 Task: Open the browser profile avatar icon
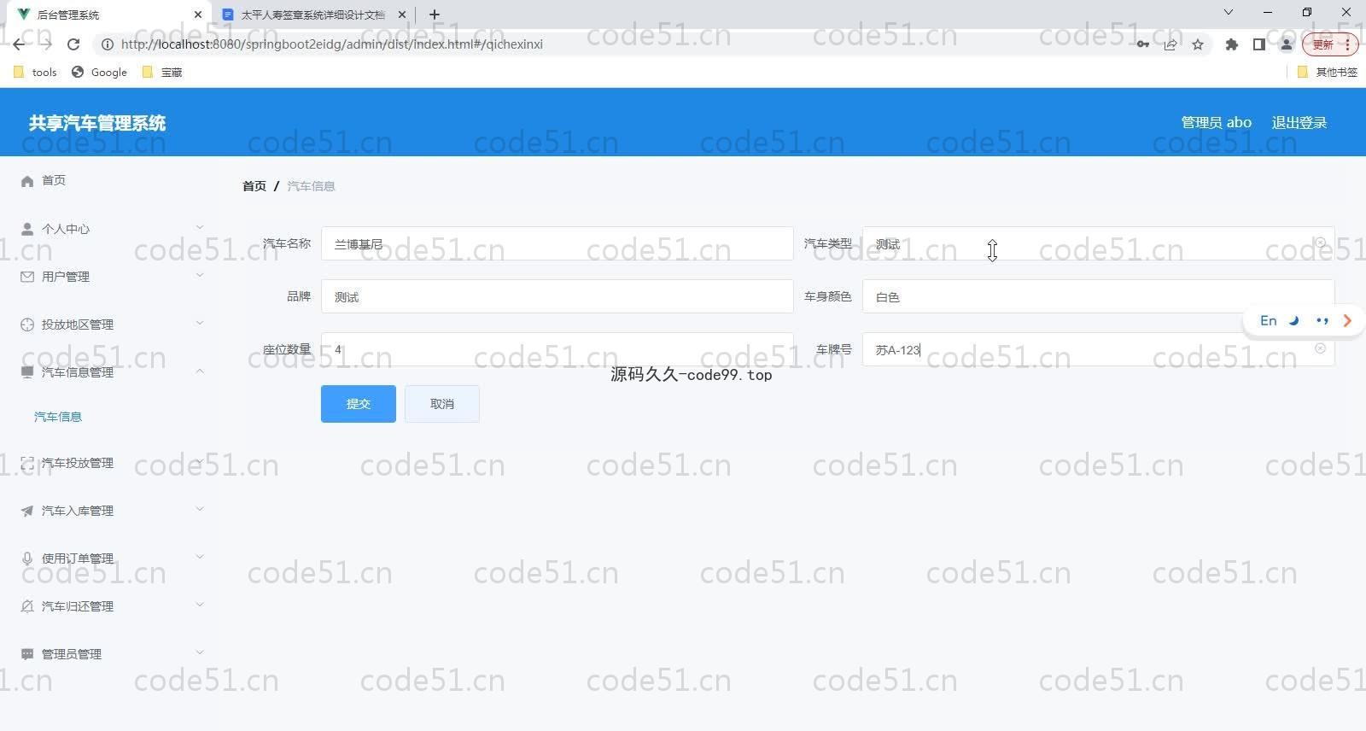tap(1286, 44)
